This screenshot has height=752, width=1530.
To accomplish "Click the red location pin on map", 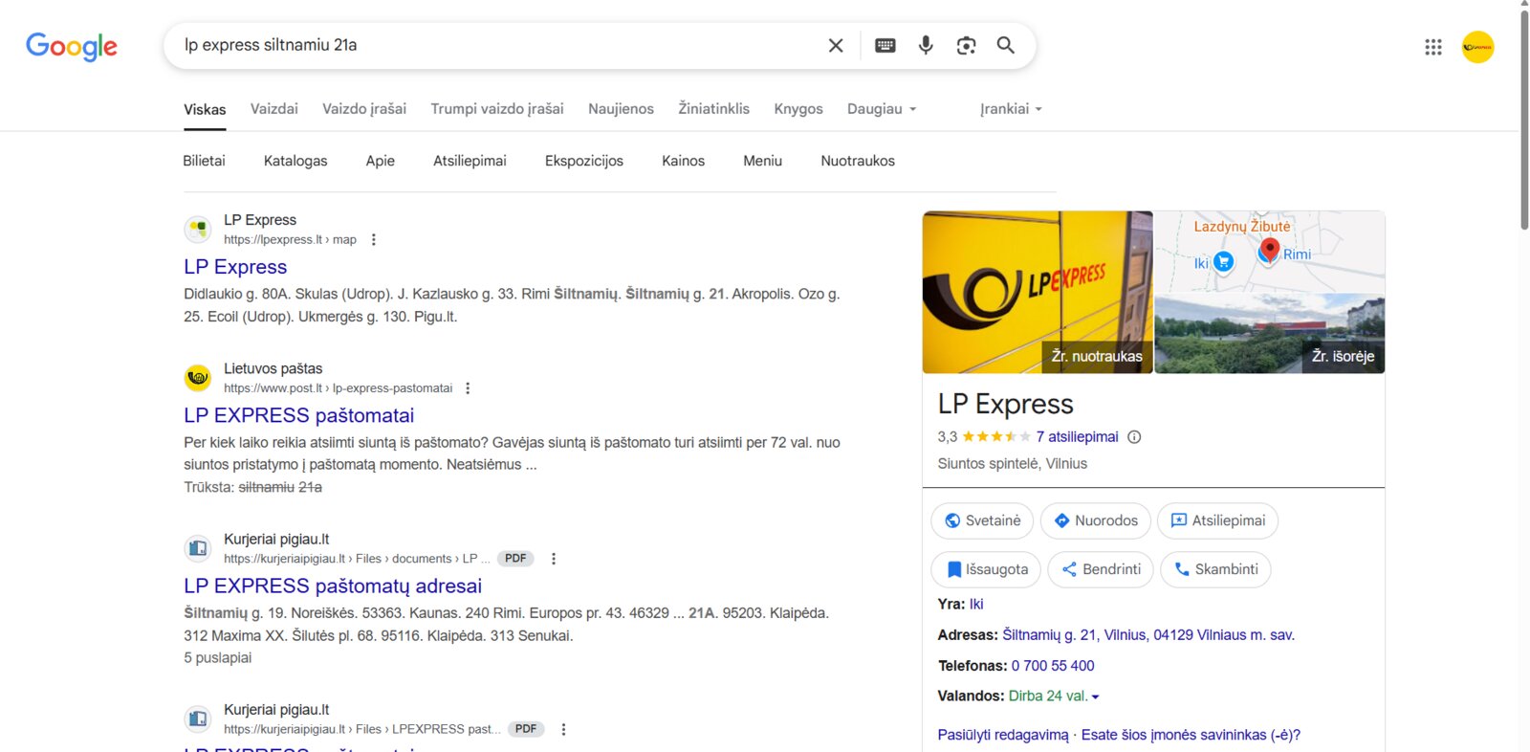I will tap(1269, 250).
